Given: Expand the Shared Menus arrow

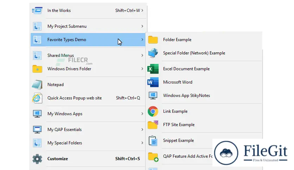Looking at the screenshot, I should 142,55.
